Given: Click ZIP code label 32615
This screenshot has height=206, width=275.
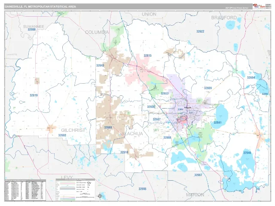Looking at the screenshot, I should coord(147,55).
